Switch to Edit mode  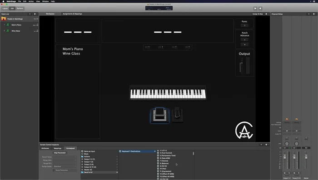[x=12, y=9]
